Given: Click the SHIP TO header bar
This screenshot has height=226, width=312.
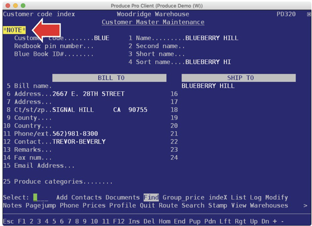Looking at the screenshot, I should [239, 78].
